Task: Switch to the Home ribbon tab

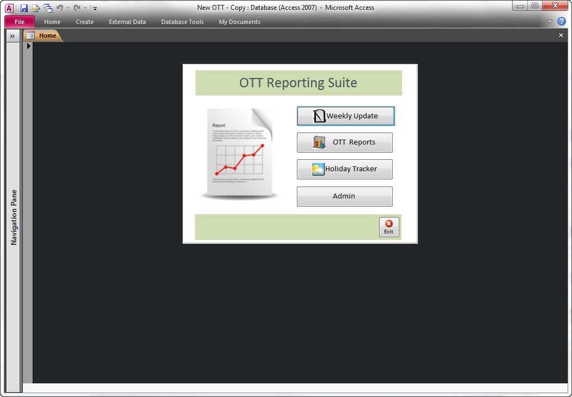Action: [x=52, y=22]
